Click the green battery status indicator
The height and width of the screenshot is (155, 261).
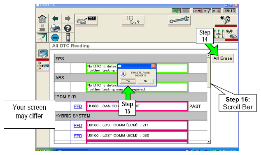176,11
